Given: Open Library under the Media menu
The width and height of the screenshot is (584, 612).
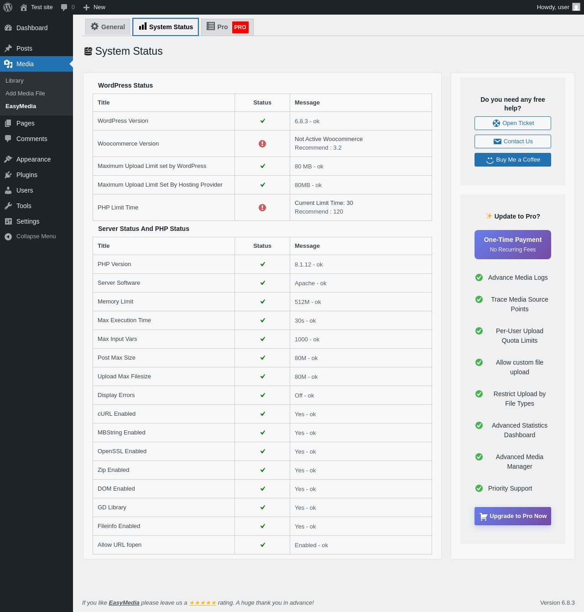Looking at the screenshot, I should (15, 81).
